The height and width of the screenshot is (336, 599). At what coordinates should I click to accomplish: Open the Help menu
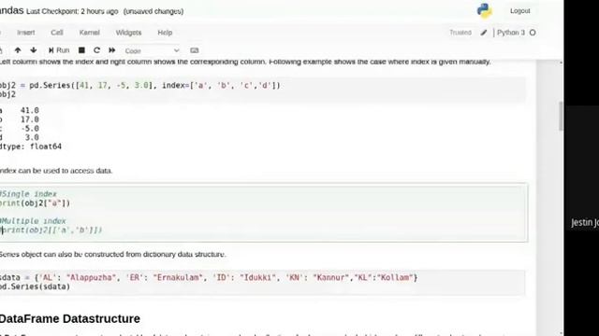pyautogui.click(x=165, y=33)
